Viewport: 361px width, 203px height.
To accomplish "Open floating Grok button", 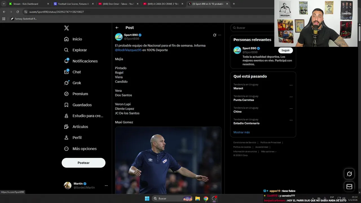I will [x=349, y=174].
